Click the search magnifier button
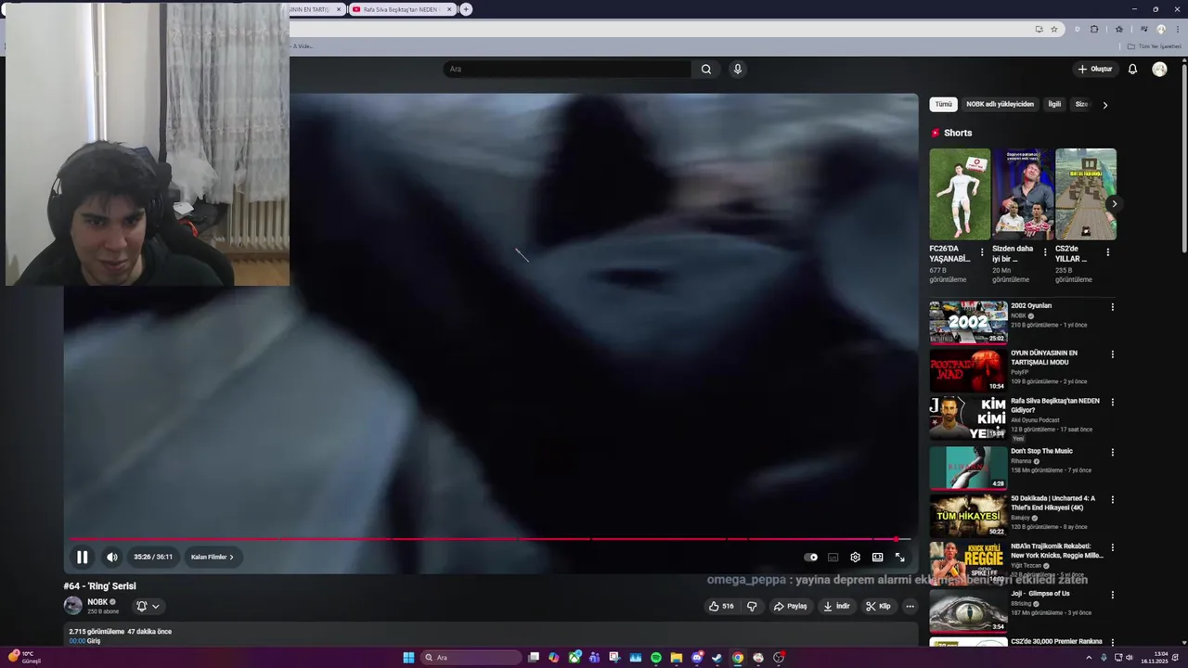Image resolution: width=1188 pixels, height=668 pixels. [706, 69]
